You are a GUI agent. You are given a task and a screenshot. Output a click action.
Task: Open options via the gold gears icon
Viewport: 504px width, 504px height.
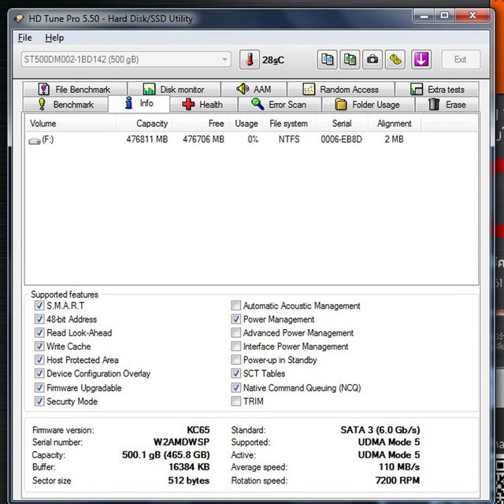point(395,60)
